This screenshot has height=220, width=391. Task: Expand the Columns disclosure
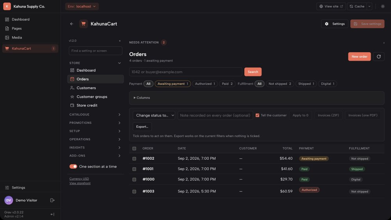[142, 98]
